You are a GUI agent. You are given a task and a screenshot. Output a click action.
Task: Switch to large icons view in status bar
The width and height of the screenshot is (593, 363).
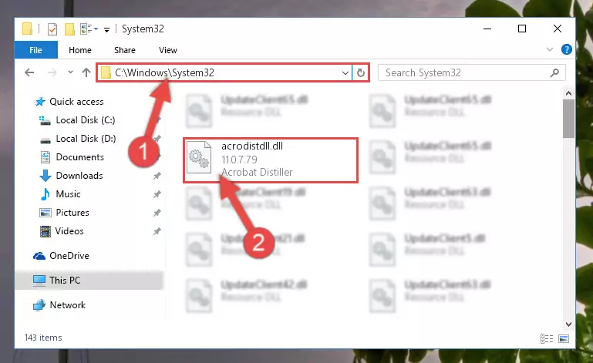(x=563, y=338)
